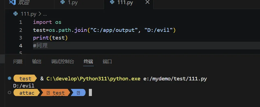
Task: Select the 终端 terminal panel tab
Action: click(x=88, y=62)
